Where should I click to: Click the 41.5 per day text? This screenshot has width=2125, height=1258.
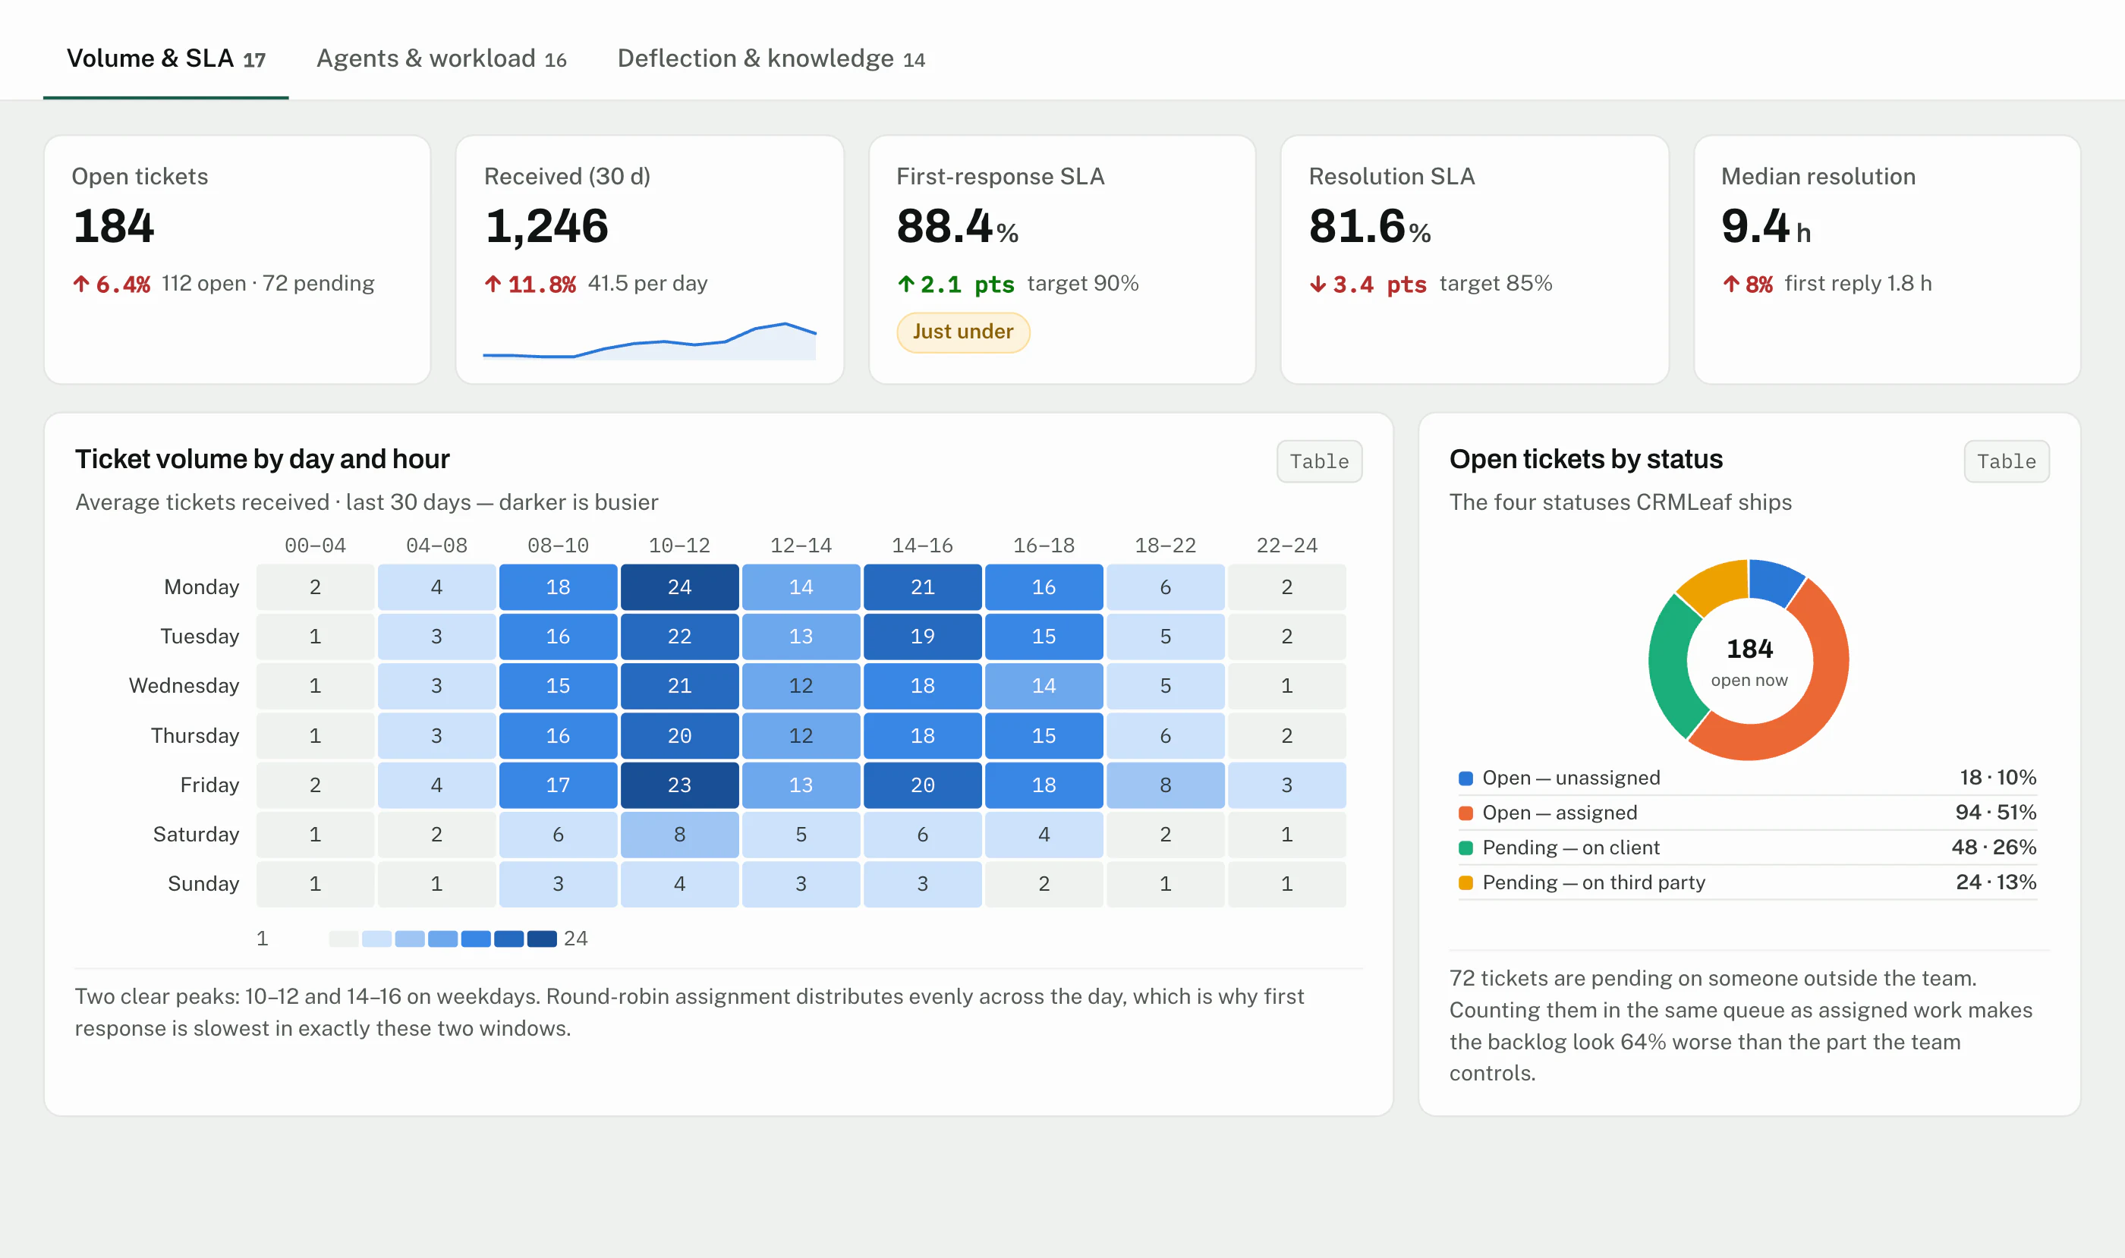click(647, 283)
